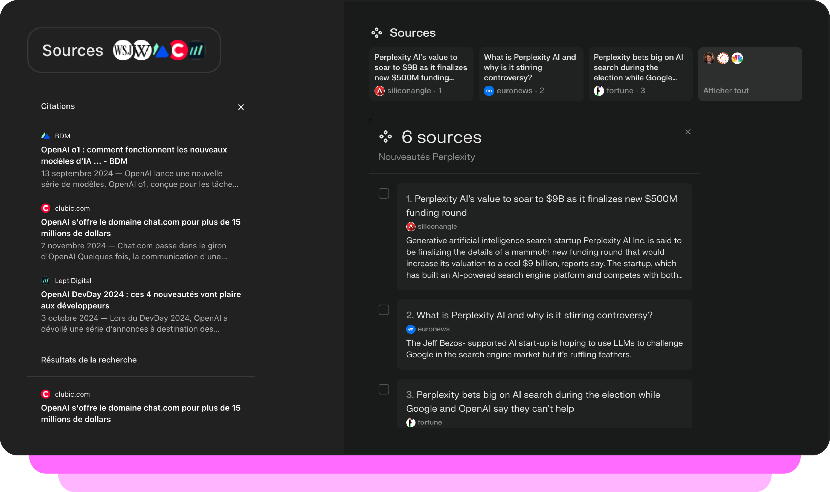Open the euronews source card
The height and width of the screenshot is (492, 830).
pyautogui.click(x=531, y=74)
